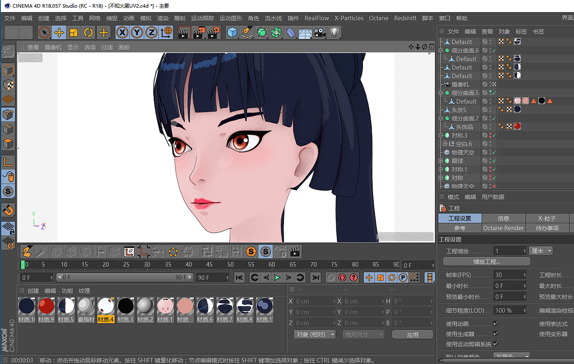Open the 对象(相对) dropdown menu
The height and width of the screenshot is (364, 574).
pos(314,334)
